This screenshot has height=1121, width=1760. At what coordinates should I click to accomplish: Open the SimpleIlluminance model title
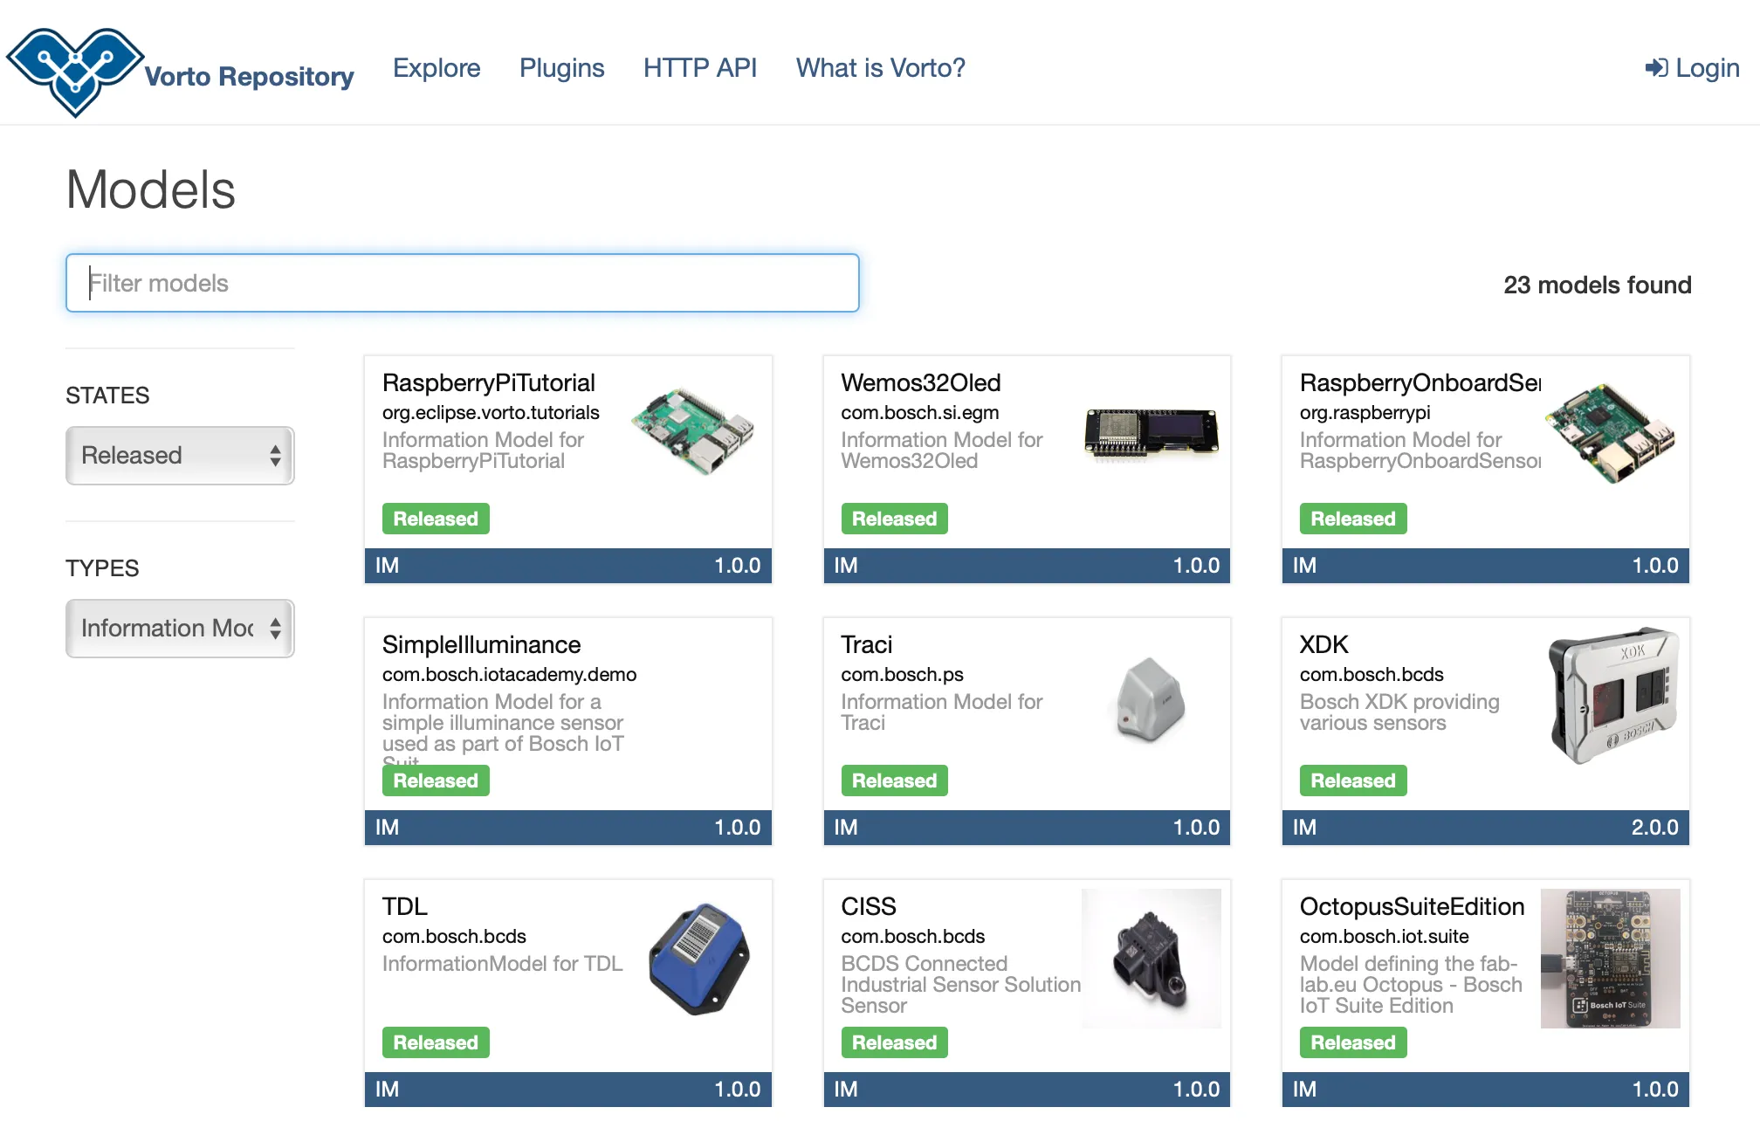click(x=481, y=645)
